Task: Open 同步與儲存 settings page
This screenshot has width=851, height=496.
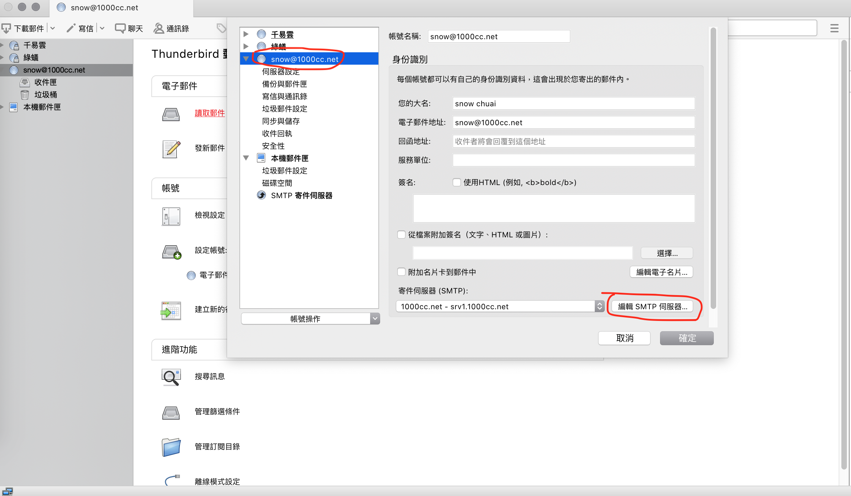Action: [x=281, y=121]
